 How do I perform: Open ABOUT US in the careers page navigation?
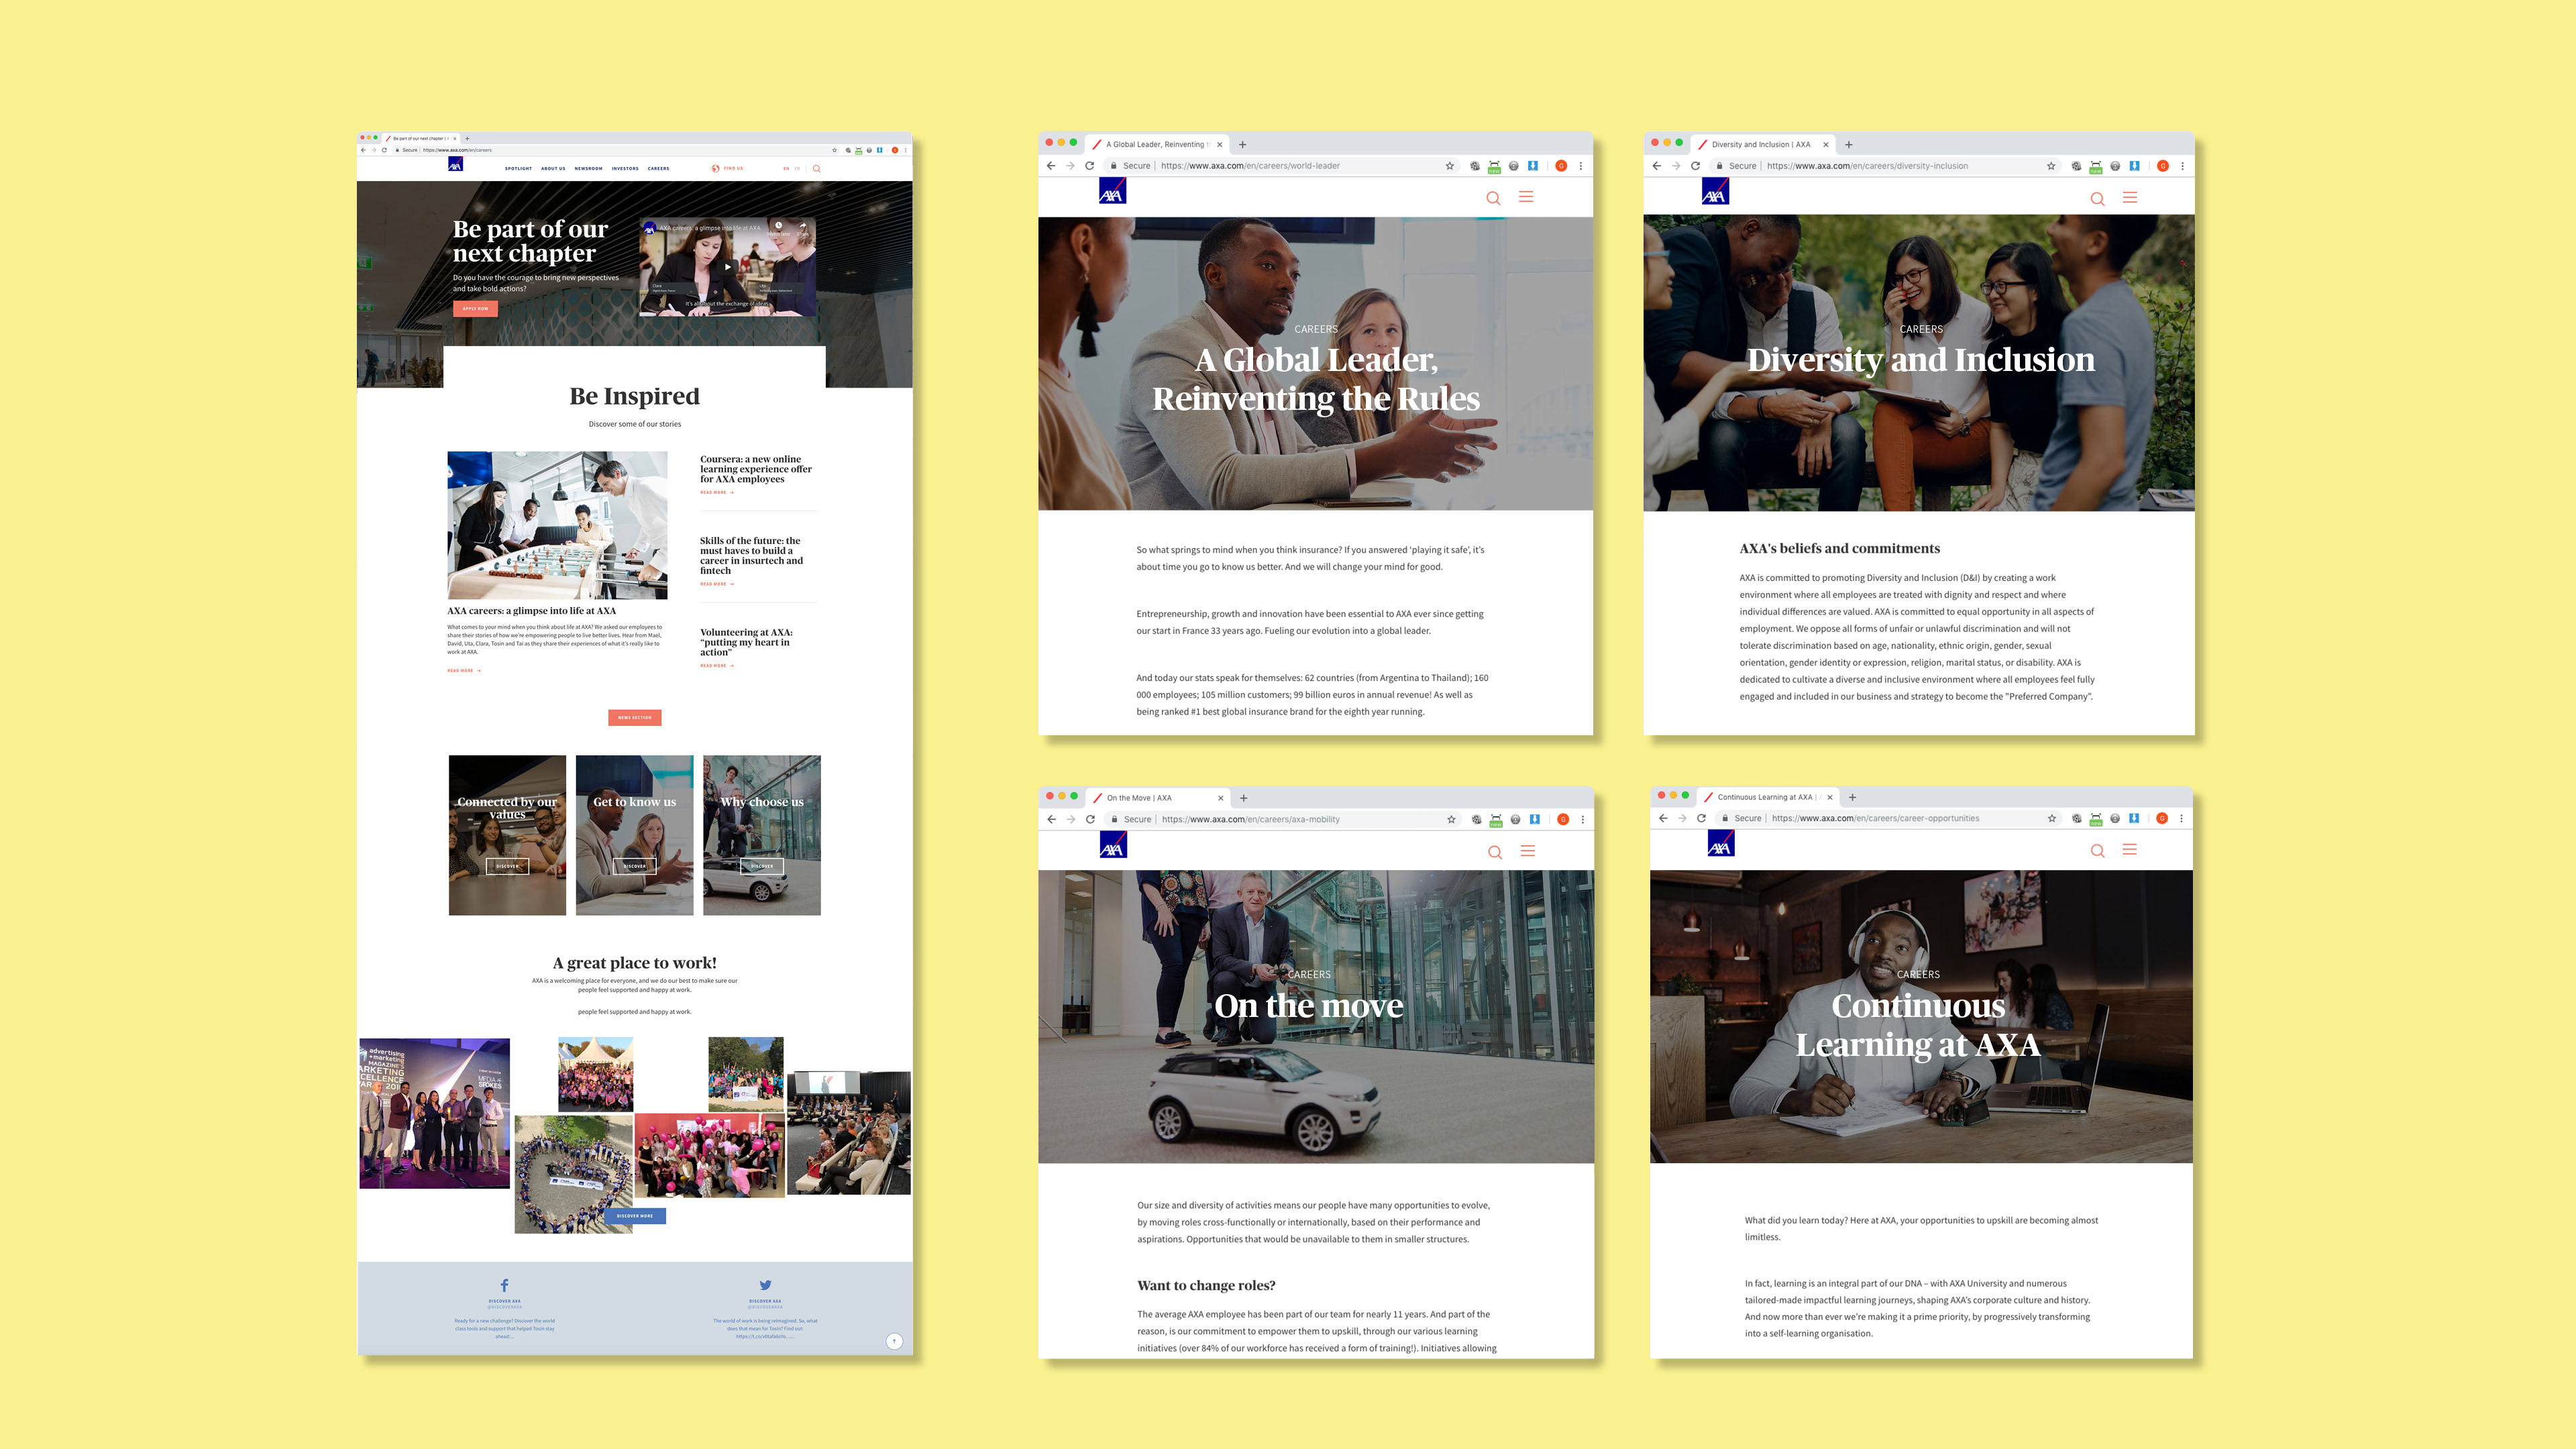point(553,168)
